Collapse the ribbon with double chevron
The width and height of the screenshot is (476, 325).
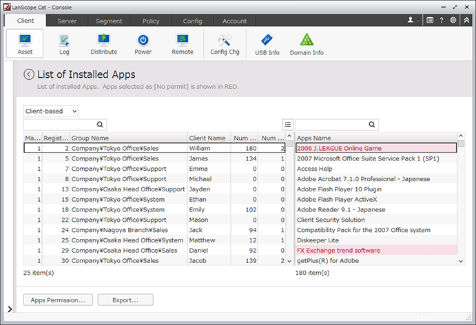coord(466,21)
